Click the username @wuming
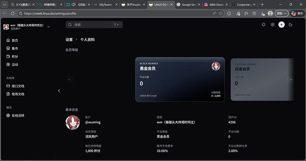306x161 pixels. 93,122
